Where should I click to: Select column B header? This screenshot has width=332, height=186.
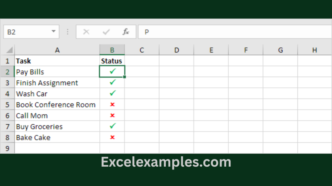coord(112,50)
